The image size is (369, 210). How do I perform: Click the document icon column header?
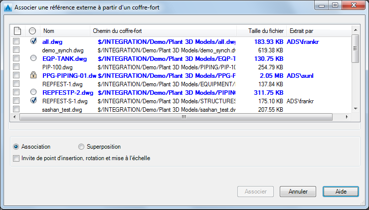click(x=17, y=31)
